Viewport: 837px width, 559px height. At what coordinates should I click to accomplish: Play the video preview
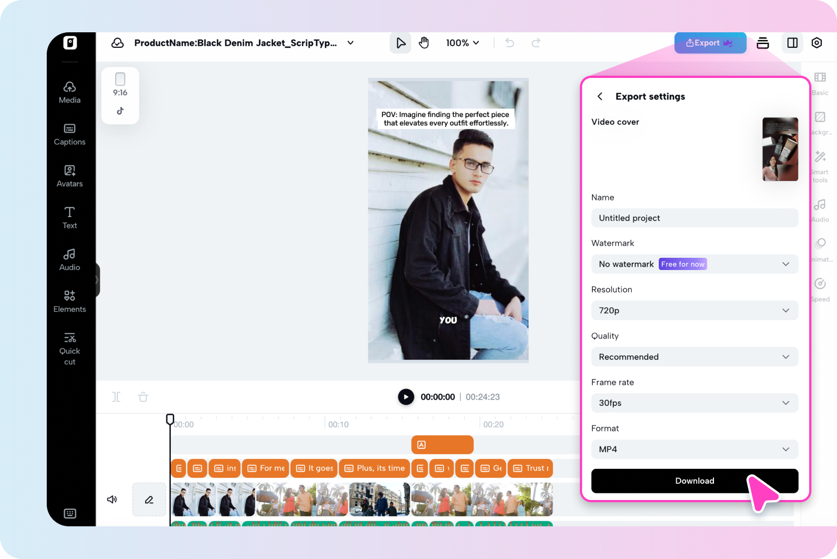tap(406, 397)
